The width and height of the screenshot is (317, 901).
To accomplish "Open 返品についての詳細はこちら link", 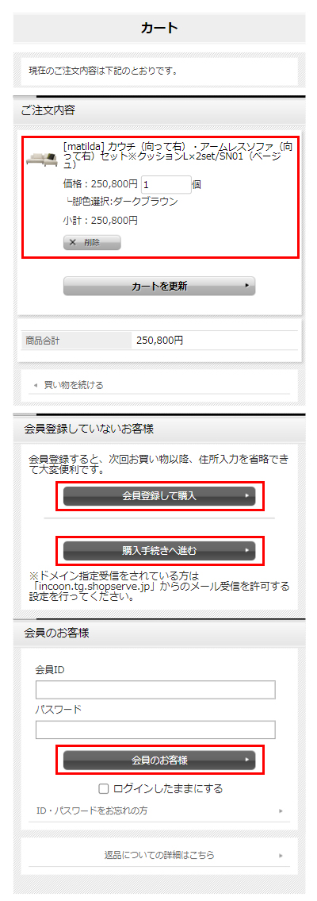I will pos(158,855).
